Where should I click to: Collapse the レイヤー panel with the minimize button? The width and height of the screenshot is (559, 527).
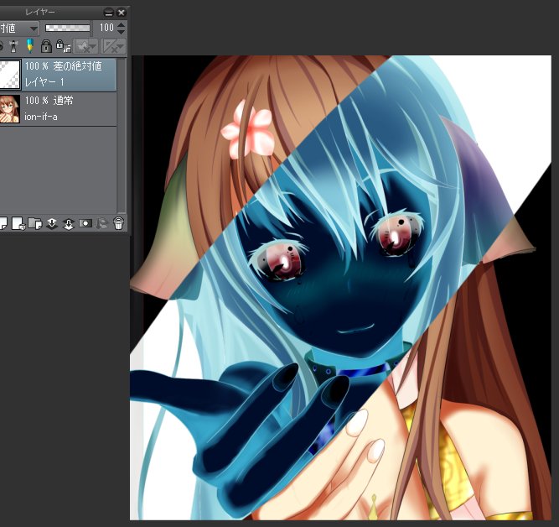(108, 13)
